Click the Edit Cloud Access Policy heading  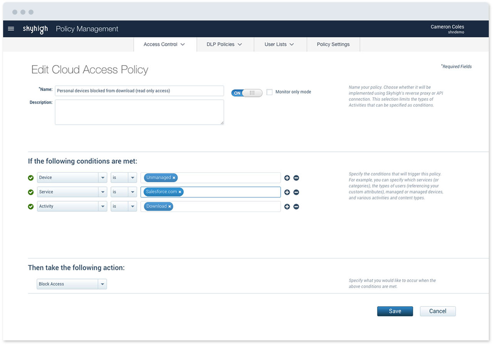coord(90,70)
